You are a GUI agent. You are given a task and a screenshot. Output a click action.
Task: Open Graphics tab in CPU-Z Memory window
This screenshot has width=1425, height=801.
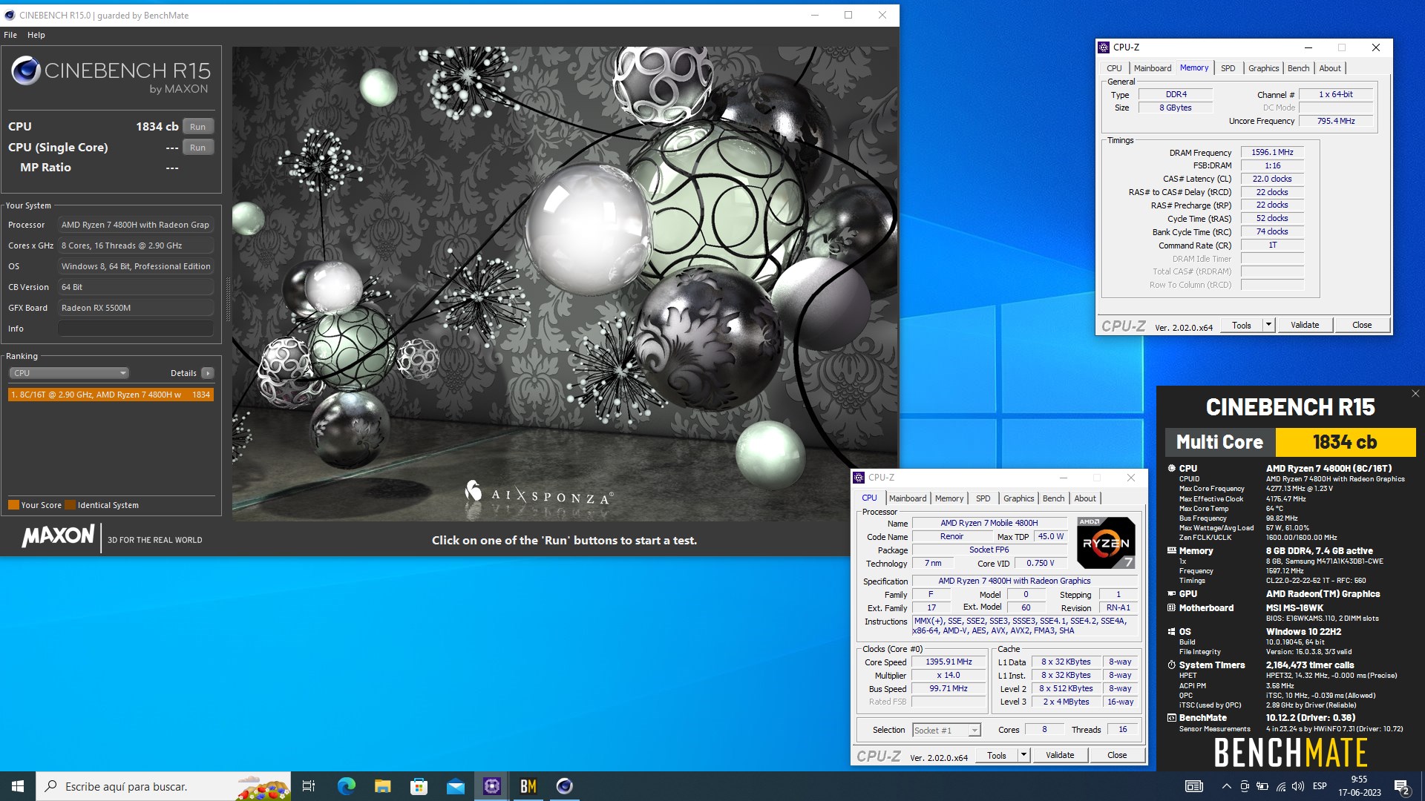tap(1263, 68)
